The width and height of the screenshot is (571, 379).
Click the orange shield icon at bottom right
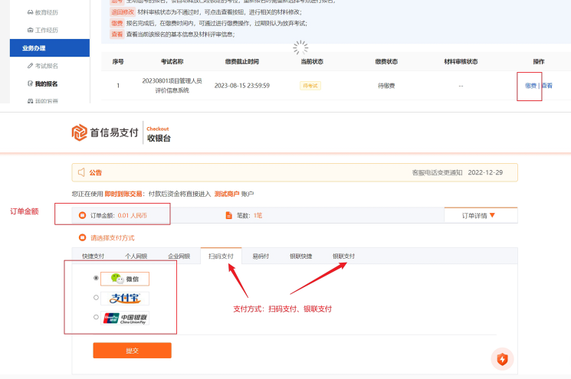click(x=503, y=358)
